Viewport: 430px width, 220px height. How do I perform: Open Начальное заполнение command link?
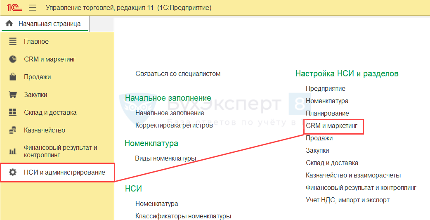pos(170,113)
